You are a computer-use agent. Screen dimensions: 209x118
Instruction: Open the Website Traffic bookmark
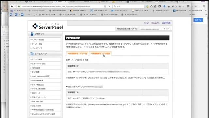pyautogui.click(x=79, y=10)
